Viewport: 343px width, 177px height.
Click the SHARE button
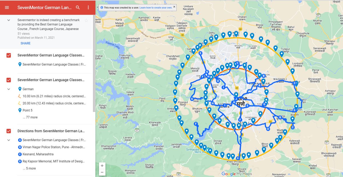pos(25,43)
